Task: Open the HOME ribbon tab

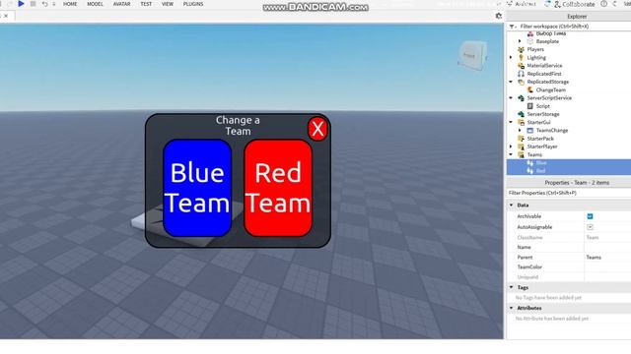Action: tap(70, 4)
